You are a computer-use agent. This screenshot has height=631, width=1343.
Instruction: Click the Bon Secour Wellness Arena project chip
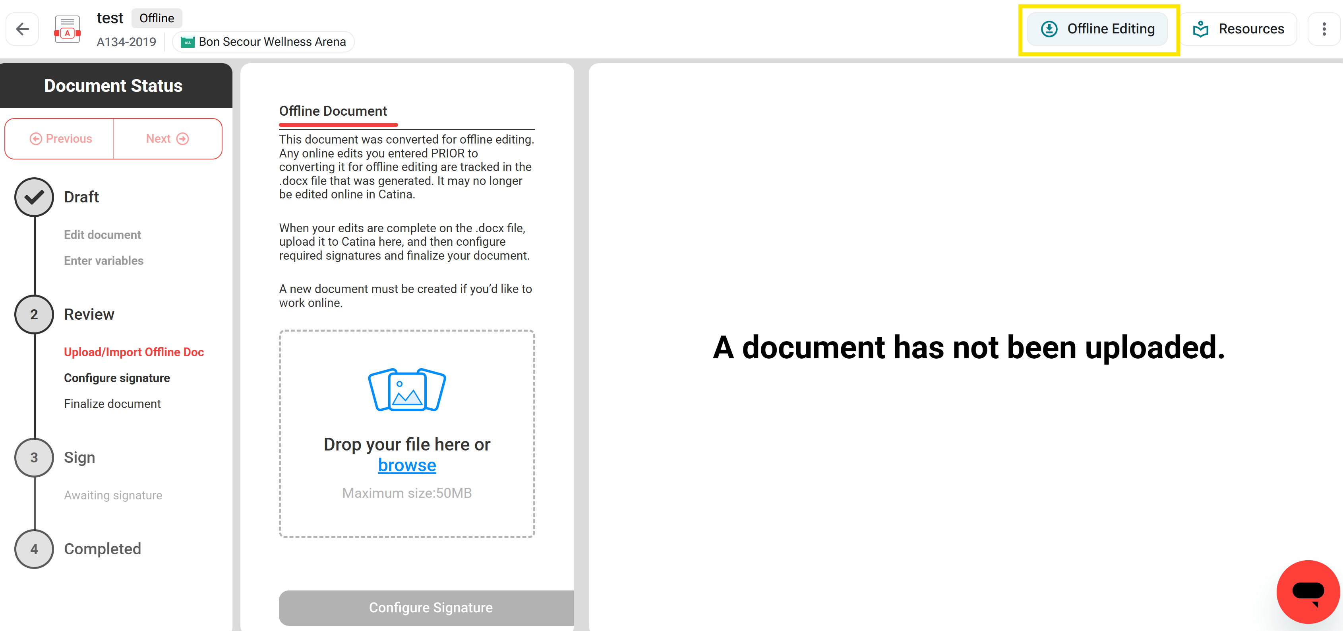[263, 42]
